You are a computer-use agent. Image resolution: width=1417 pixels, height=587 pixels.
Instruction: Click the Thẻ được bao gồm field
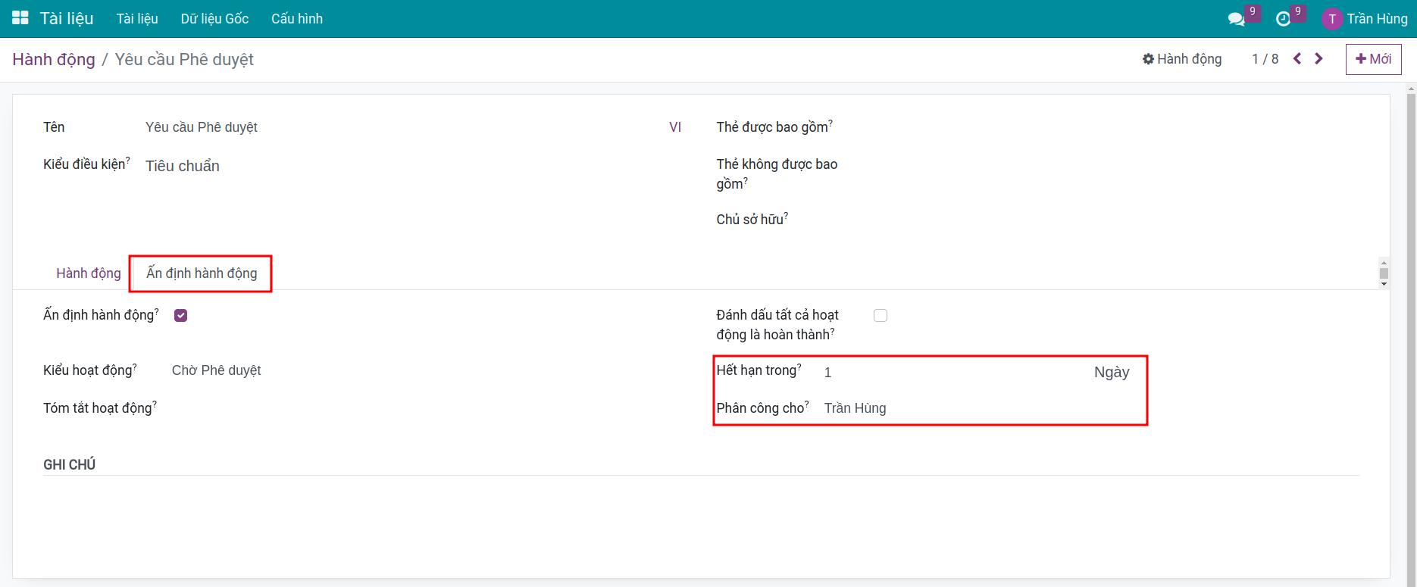click(1104, 127)
